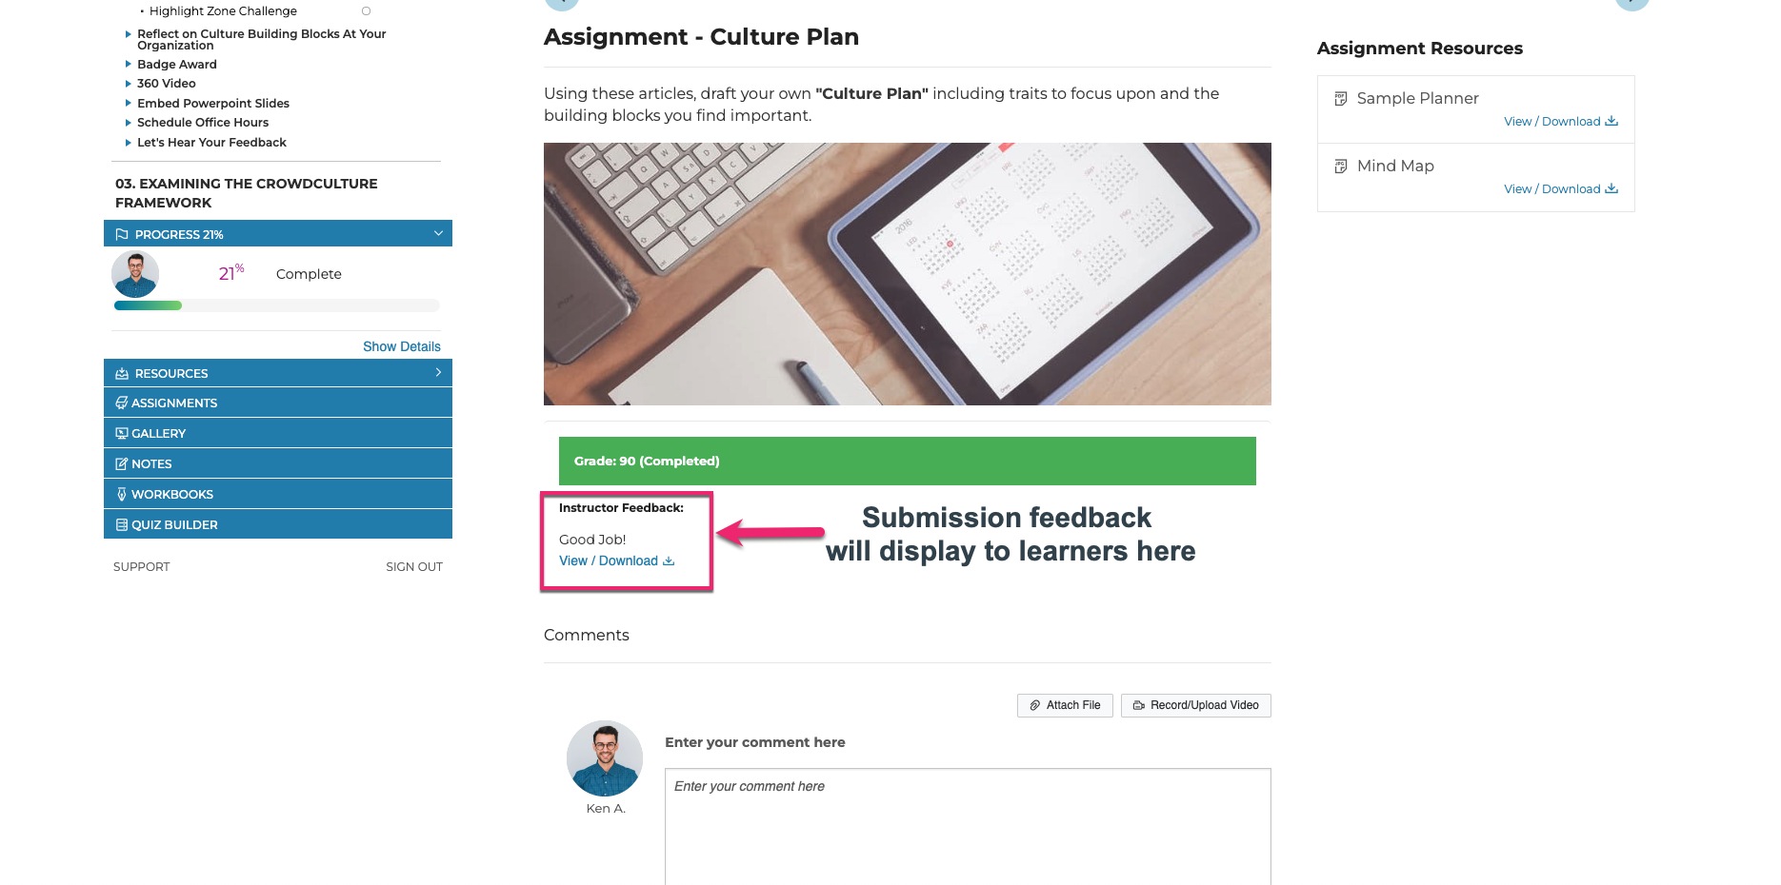Click Attach File button
Screen dimensions: 1781x885
(1065, 705)
